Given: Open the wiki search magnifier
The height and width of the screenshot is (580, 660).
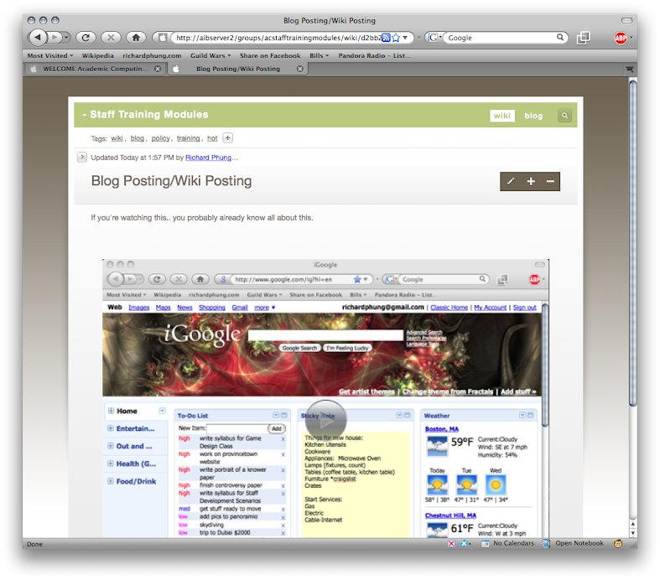Looking at the screenshot, I should [565, 116].
